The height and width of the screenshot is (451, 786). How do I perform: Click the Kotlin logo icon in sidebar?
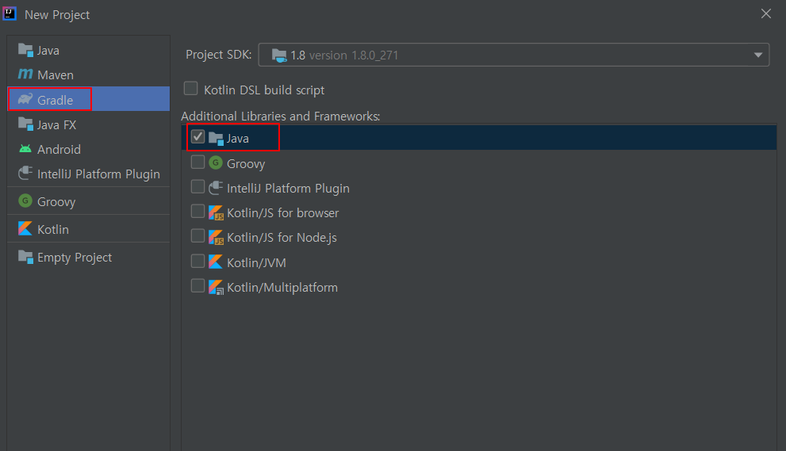[25, 228]
